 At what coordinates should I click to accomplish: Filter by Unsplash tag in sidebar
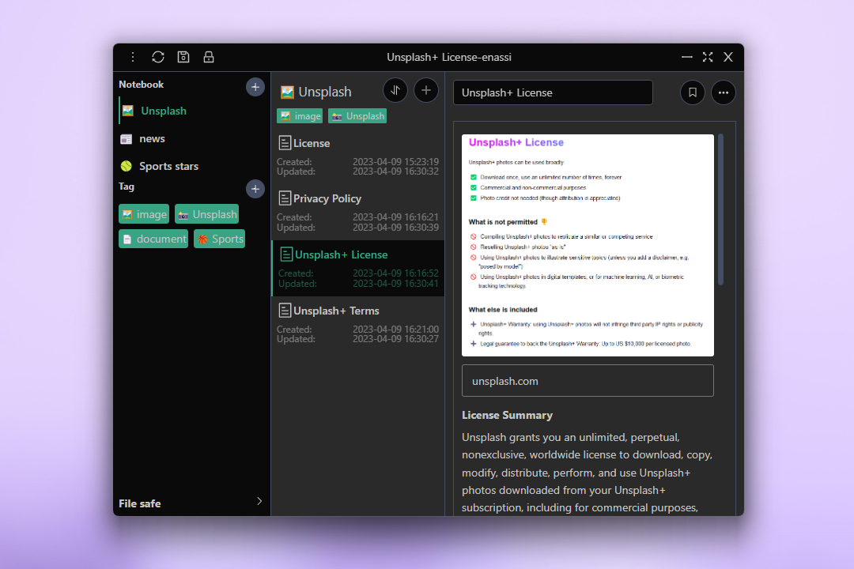(x=207, y=214)
